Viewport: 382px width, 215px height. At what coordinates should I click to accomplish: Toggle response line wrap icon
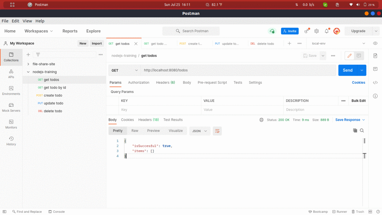pos(217,131)
